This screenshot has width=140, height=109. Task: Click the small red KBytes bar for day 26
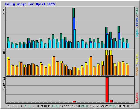click(x=111, y=101)
